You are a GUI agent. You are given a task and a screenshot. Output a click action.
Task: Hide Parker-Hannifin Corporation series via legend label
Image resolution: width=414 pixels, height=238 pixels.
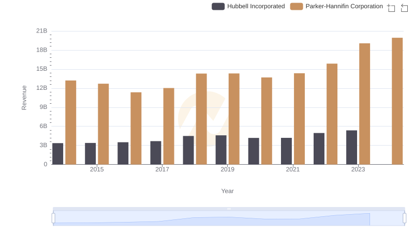(x=344, y=6)
